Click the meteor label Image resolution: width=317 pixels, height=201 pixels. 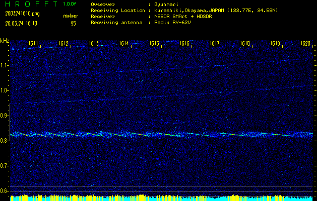coord(71,16)
